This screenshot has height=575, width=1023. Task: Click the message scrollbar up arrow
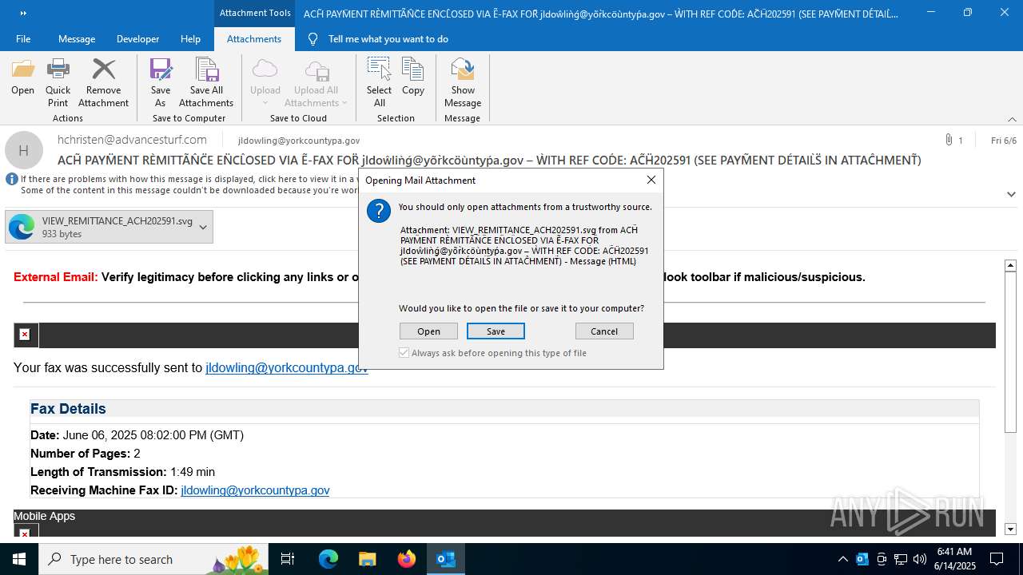[1010, 265]
